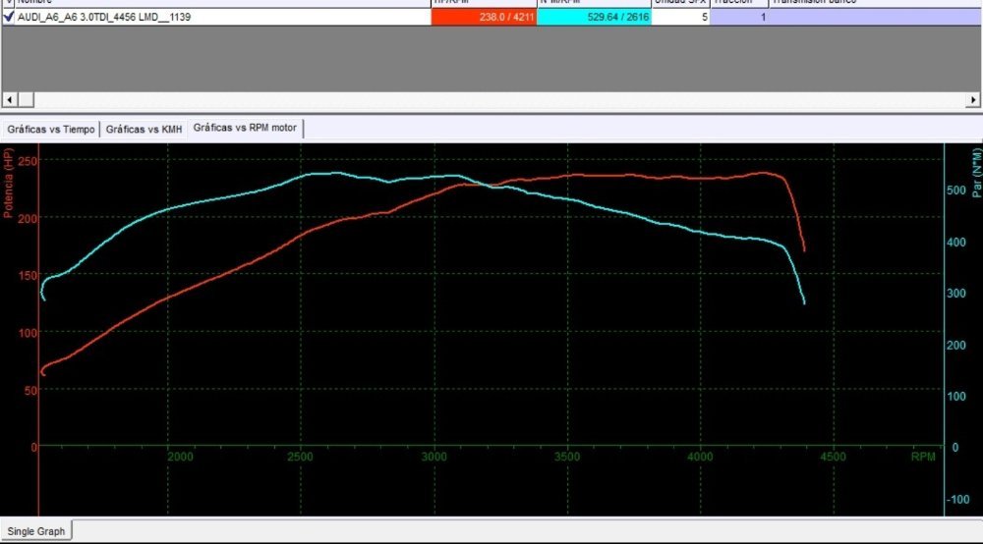Click the RPM axis label

coord(922,457)
